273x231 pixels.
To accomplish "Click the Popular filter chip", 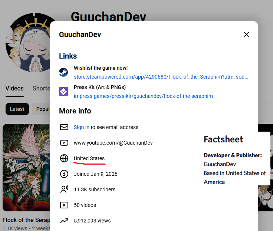I will point(41,109).
